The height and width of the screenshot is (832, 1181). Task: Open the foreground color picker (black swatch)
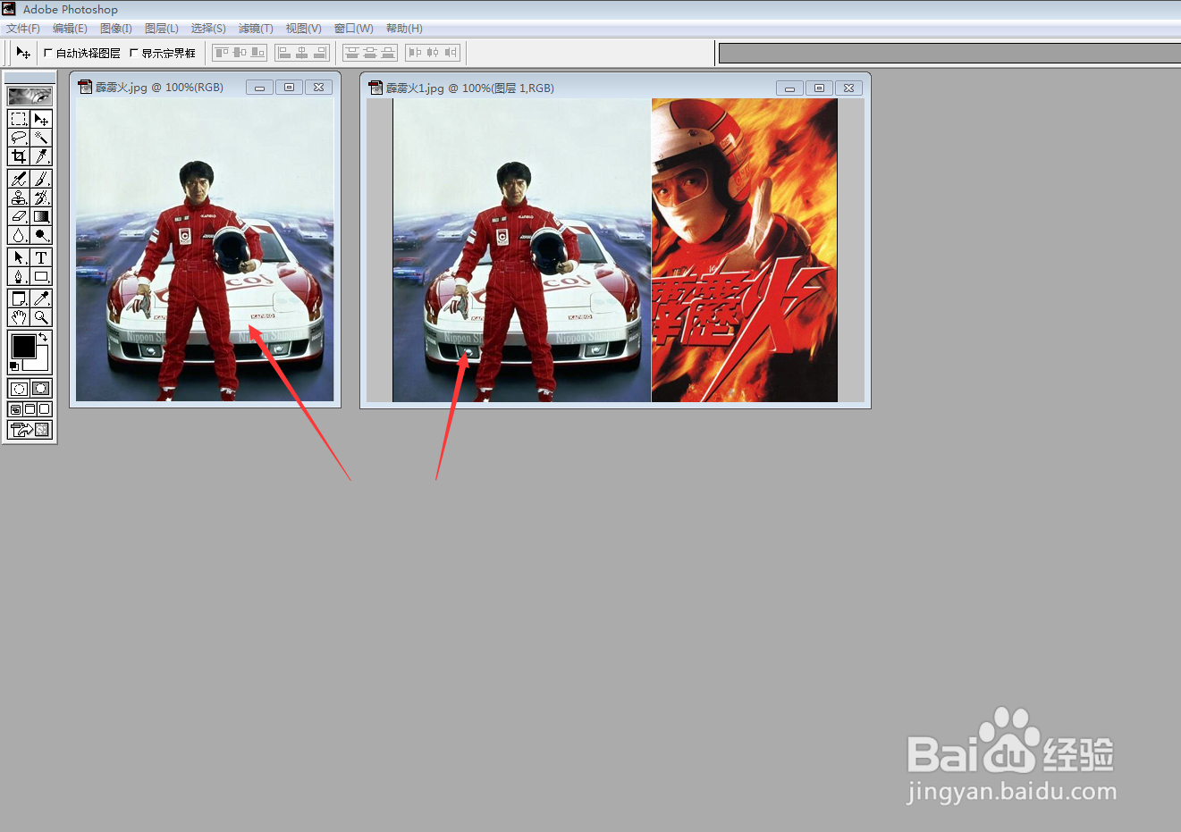(x=22, y=346)
